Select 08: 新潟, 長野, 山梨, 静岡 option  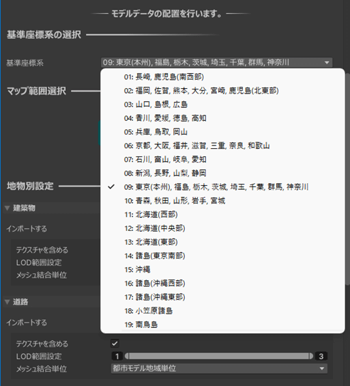[222, 174]
